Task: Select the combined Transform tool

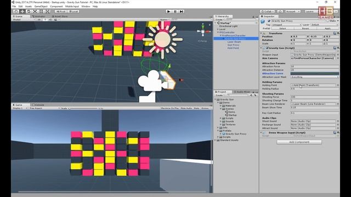Action: point(48,11)
